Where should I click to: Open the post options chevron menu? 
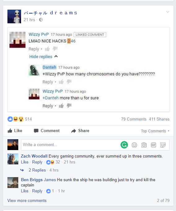coord(168,12)
